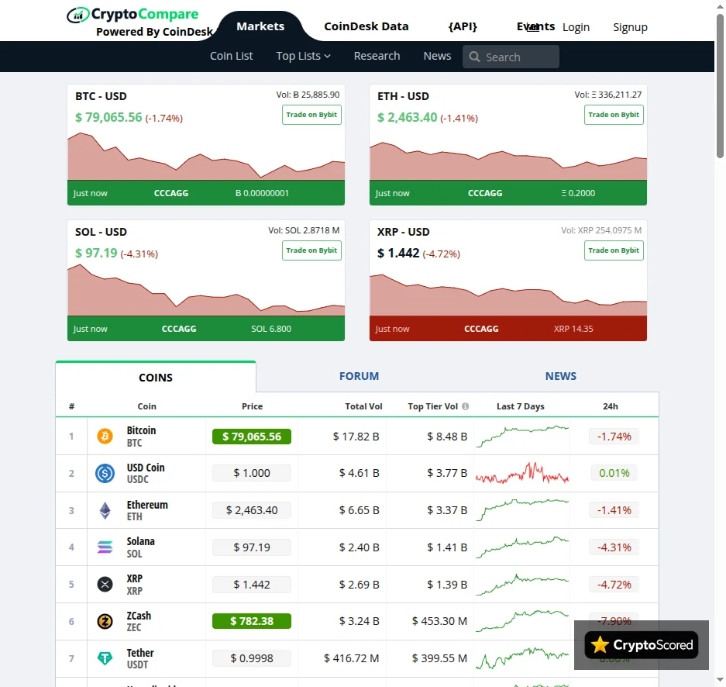Click Trade on Bybit for BTC - USD

(x=311, y=115)
